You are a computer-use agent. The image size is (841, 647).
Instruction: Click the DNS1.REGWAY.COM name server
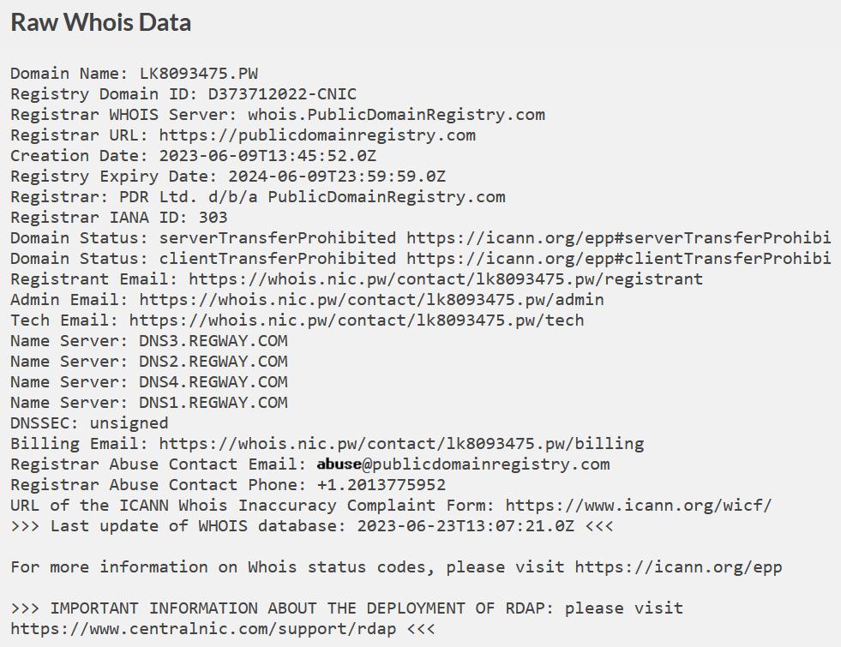tap(213, 403)
